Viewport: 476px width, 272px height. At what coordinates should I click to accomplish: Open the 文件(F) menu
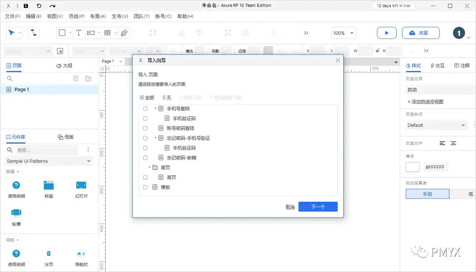click(x=12, y=16)
